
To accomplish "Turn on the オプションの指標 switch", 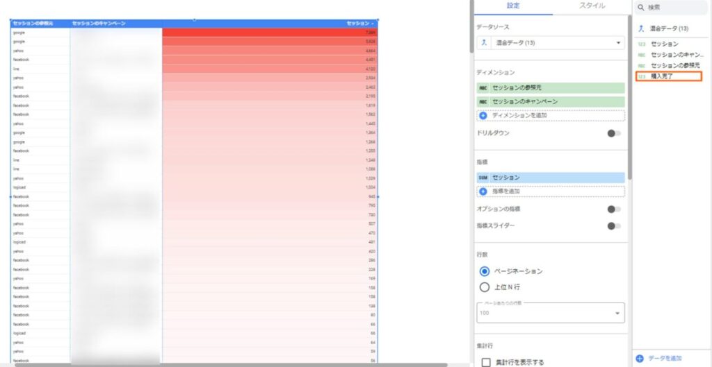I will pyautogui.click(x=613, y=209).
